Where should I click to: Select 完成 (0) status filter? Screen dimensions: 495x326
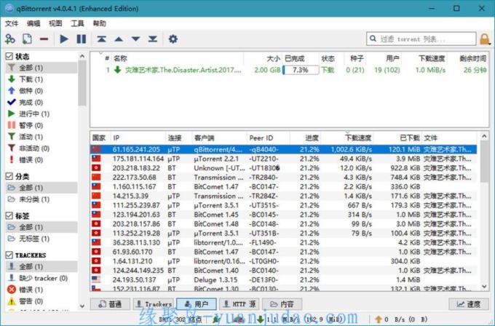pos(41,103)
